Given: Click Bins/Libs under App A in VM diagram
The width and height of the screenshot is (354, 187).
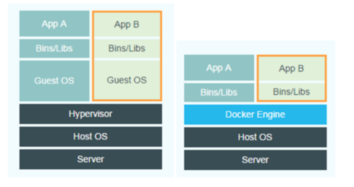Looking at the screenshot, I should [x=54, y=48].
